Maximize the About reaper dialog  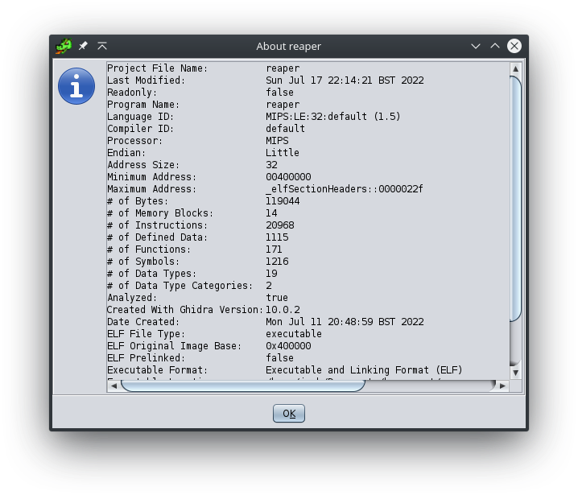coord(495,46)
